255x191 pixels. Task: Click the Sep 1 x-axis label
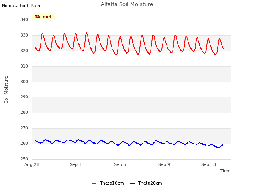pyautogui.click(x=76, y=164)
